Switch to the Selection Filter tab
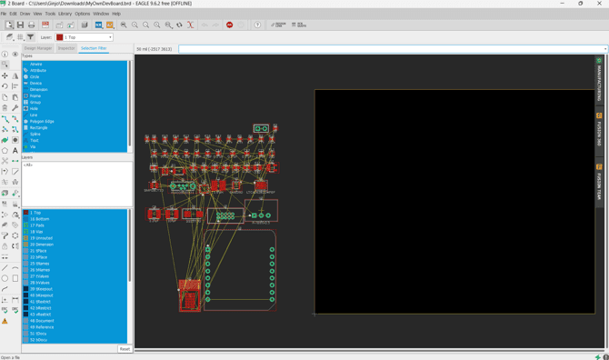This screenshot has width=609, height=360. point(94,48)
